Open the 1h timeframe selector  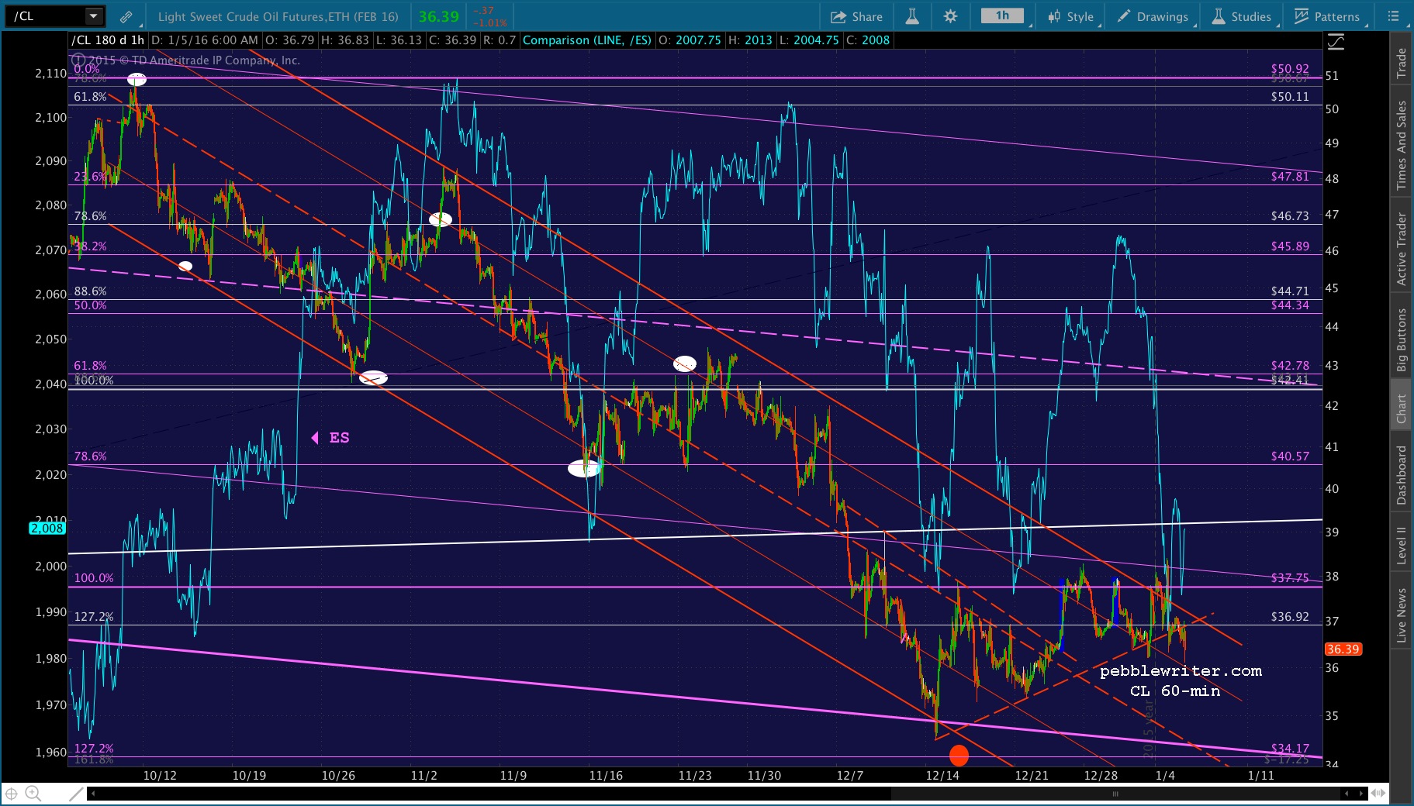tap(1002, 16)
